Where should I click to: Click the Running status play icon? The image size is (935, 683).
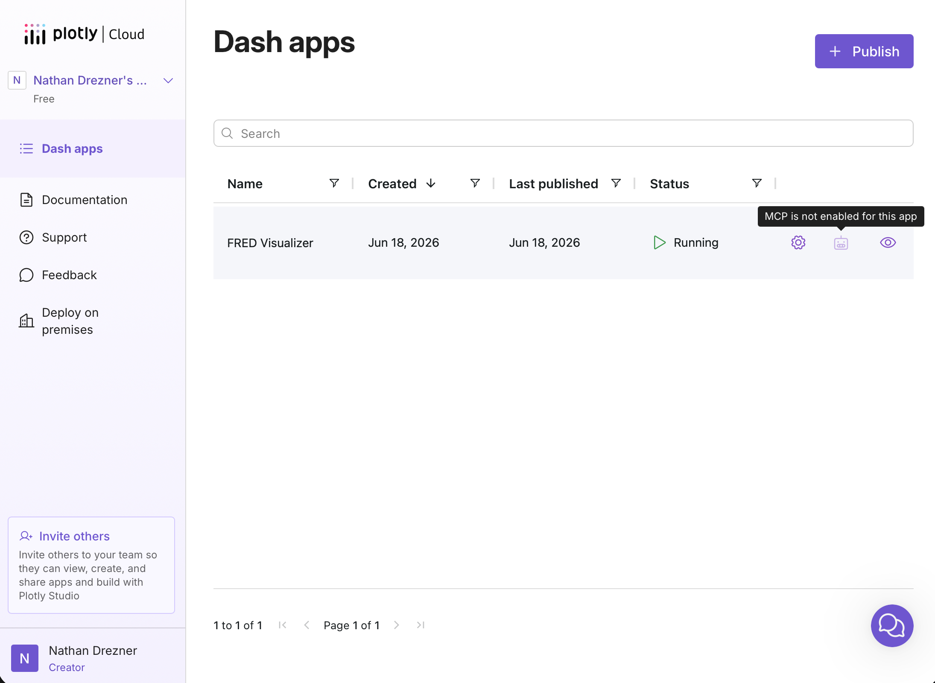click(x=660, y=242)
